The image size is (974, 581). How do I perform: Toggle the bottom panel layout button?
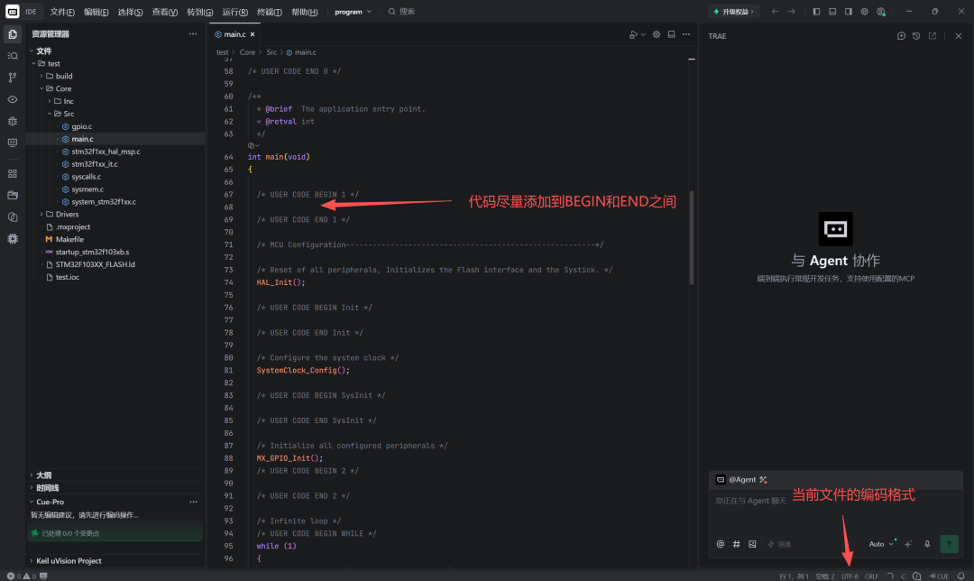pos(832,12)
